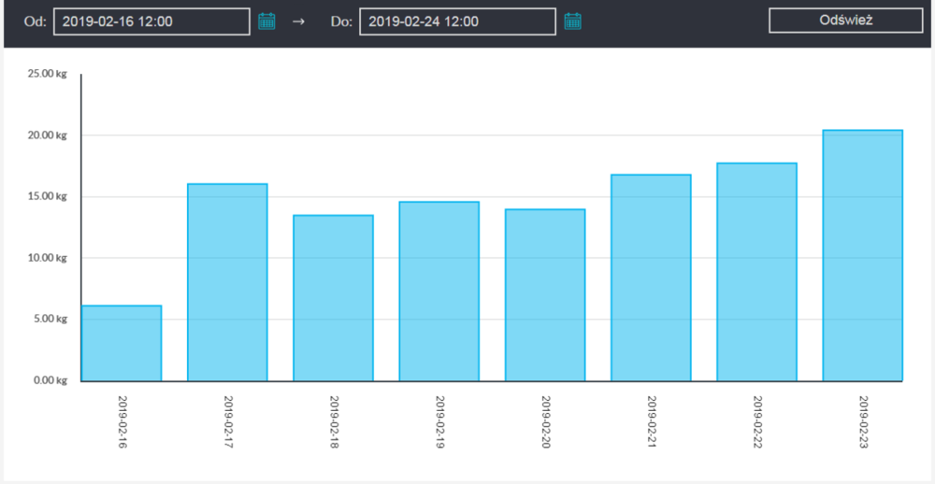The width and height of the screenshot is (935, 484).
Task: Focus the Do end date input field
Action: (x=457, y=21)
